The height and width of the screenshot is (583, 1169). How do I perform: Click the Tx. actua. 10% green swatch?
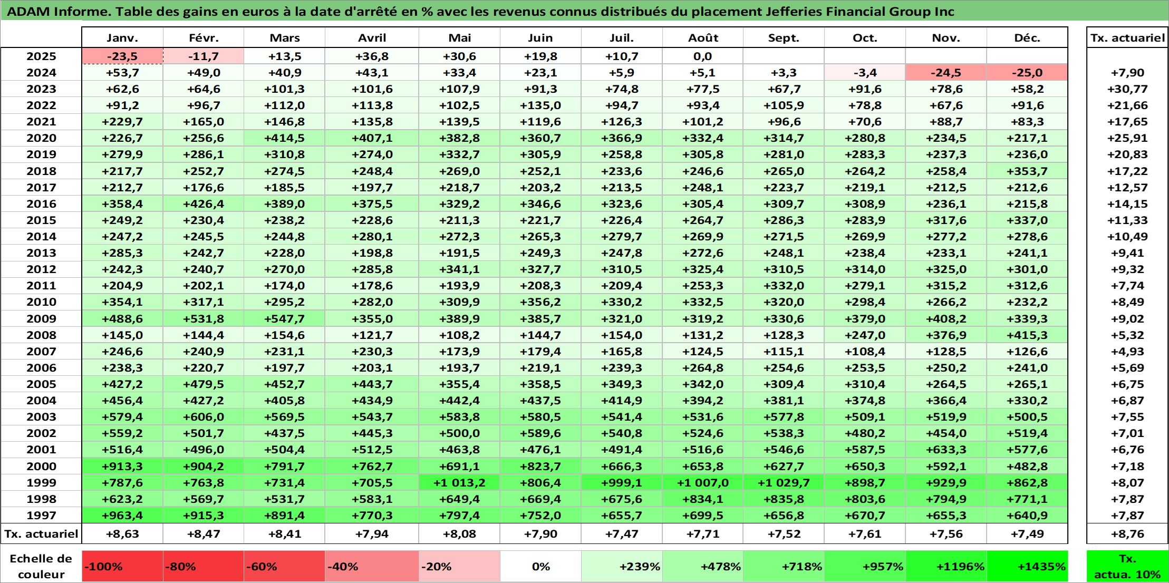click(1127, 566)
